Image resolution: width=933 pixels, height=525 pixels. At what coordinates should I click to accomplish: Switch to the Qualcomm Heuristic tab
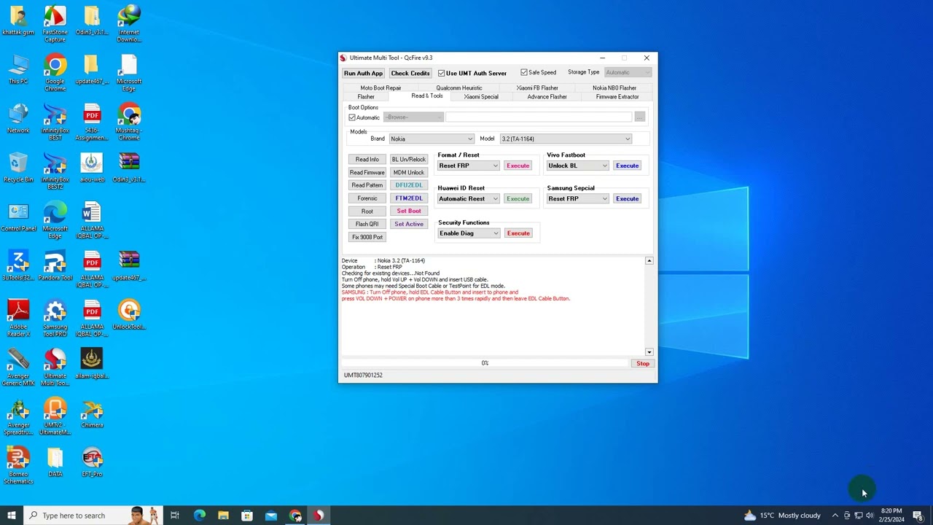tap(459, 87)
